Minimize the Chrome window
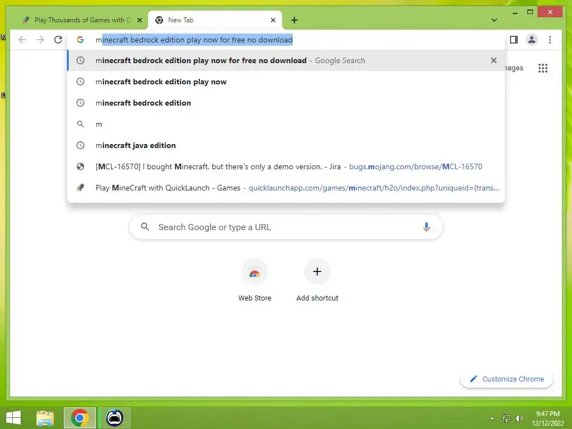The width and height of the screenshot is (572, 429). click(x=514, y=12)
